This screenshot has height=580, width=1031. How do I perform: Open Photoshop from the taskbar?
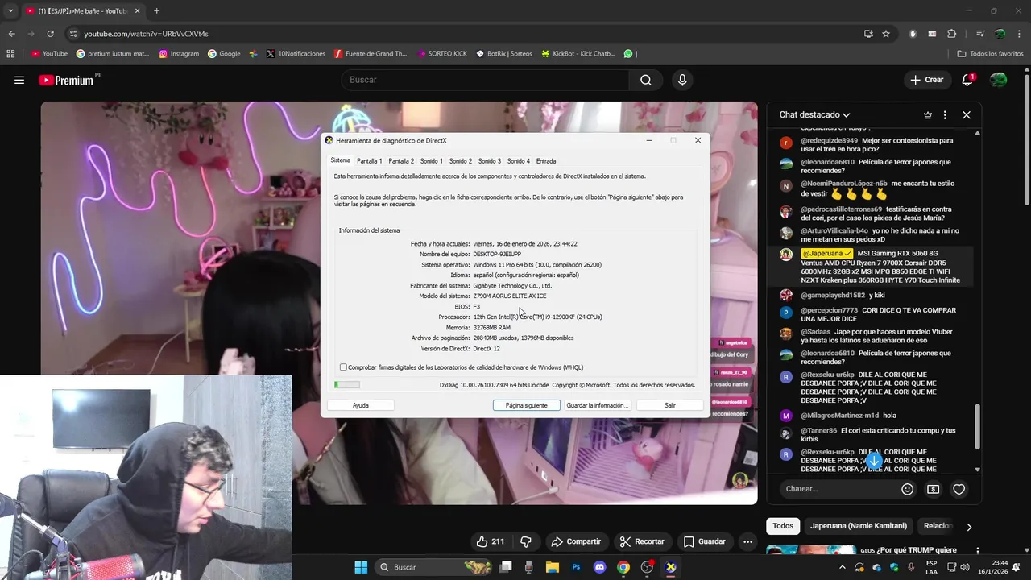576,567
